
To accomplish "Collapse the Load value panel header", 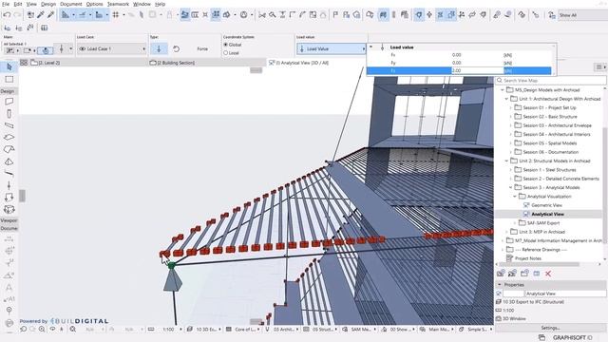I will coord(371,47).
